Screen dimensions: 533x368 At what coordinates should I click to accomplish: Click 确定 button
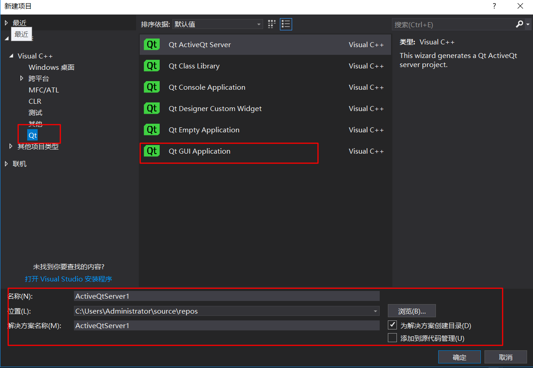pyautogui.click(x=459, y=357)
